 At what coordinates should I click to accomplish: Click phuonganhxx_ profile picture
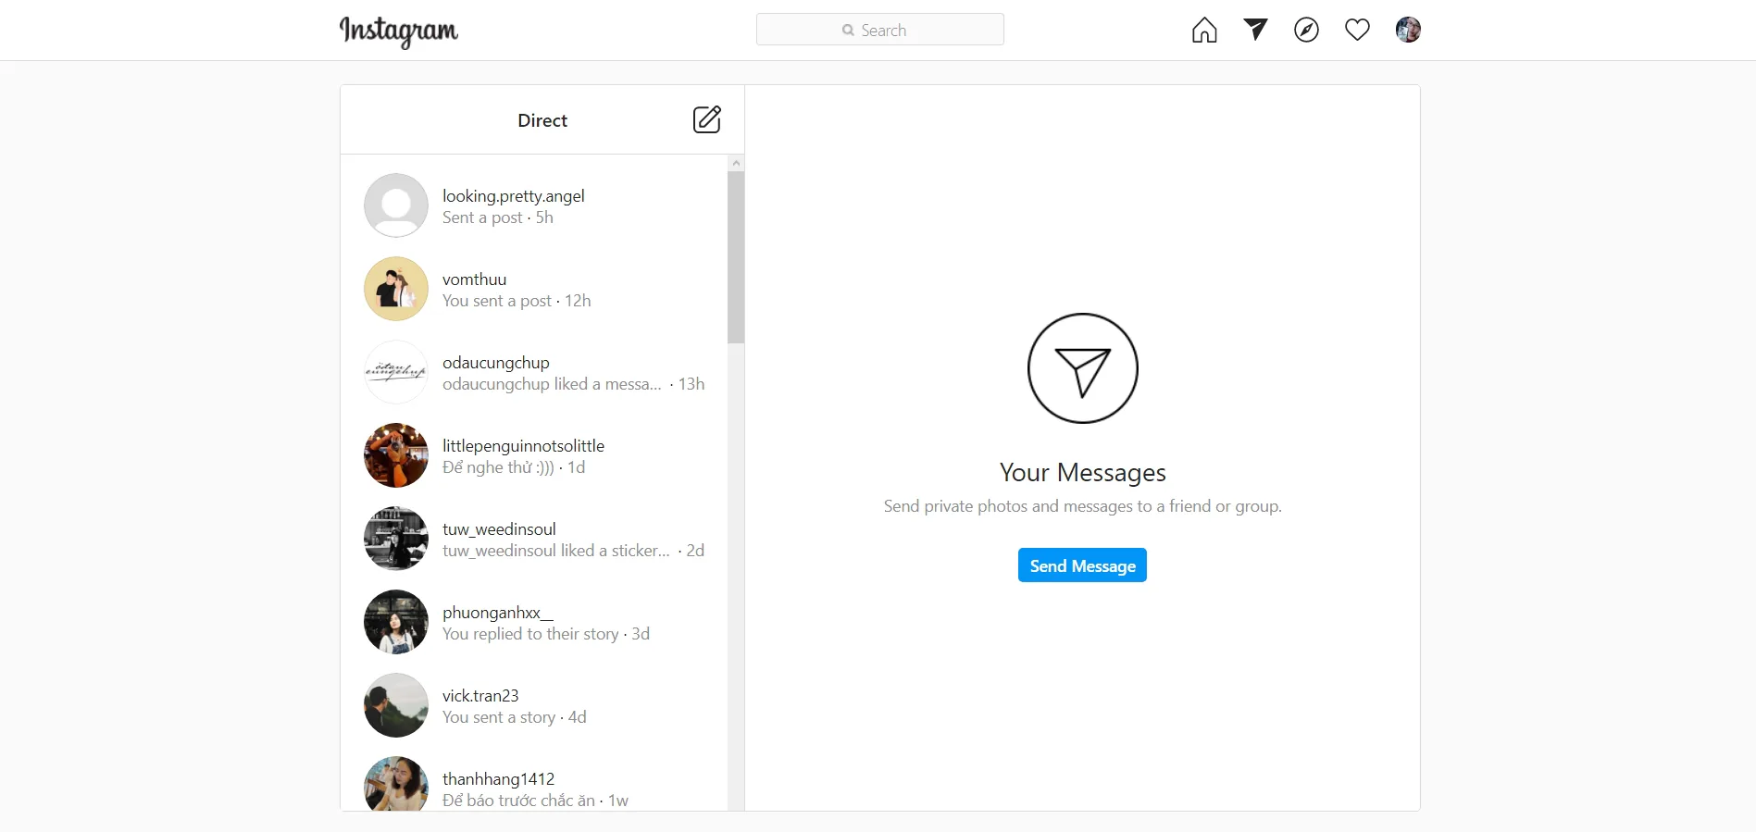pos(396,622)
